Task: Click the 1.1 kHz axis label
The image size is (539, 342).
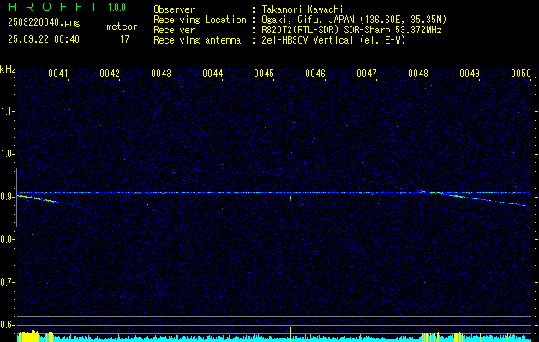Action: coord(8,111)
